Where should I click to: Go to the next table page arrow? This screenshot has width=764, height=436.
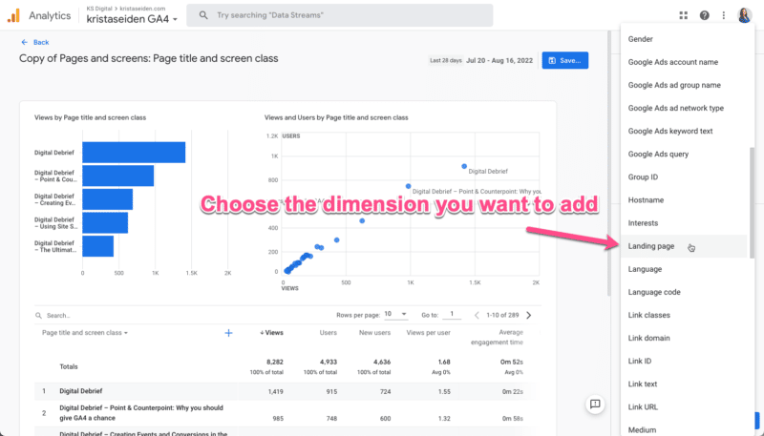(x=529, y=316)
